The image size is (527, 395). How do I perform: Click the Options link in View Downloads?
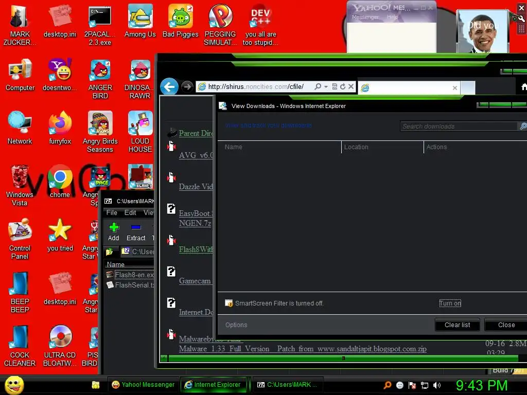pyautogui.click(x=236, y=325)
